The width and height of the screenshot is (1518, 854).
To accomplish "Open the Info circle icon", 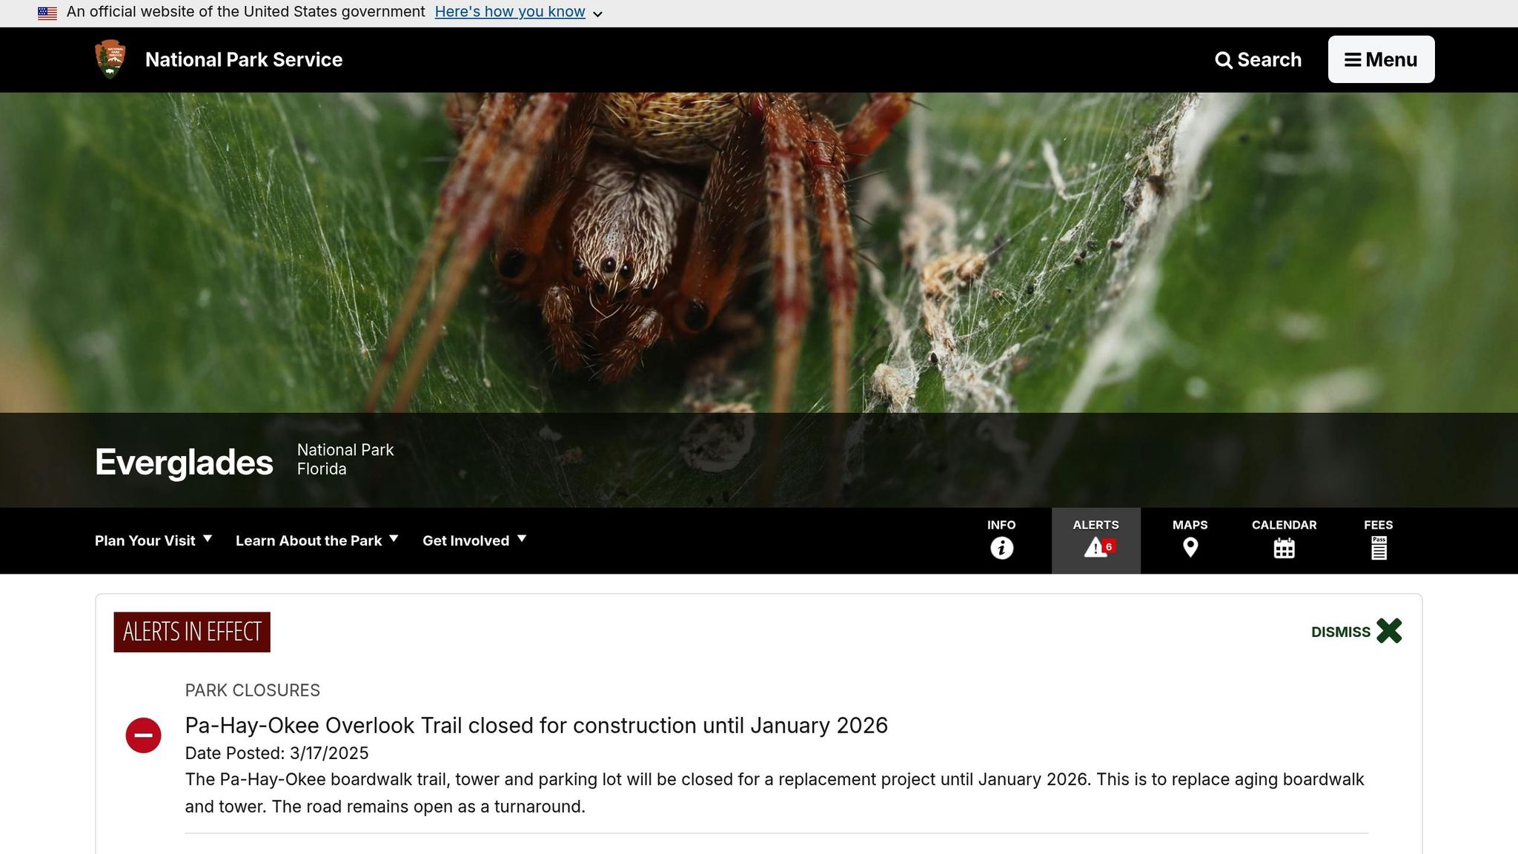I will 1001,548.
